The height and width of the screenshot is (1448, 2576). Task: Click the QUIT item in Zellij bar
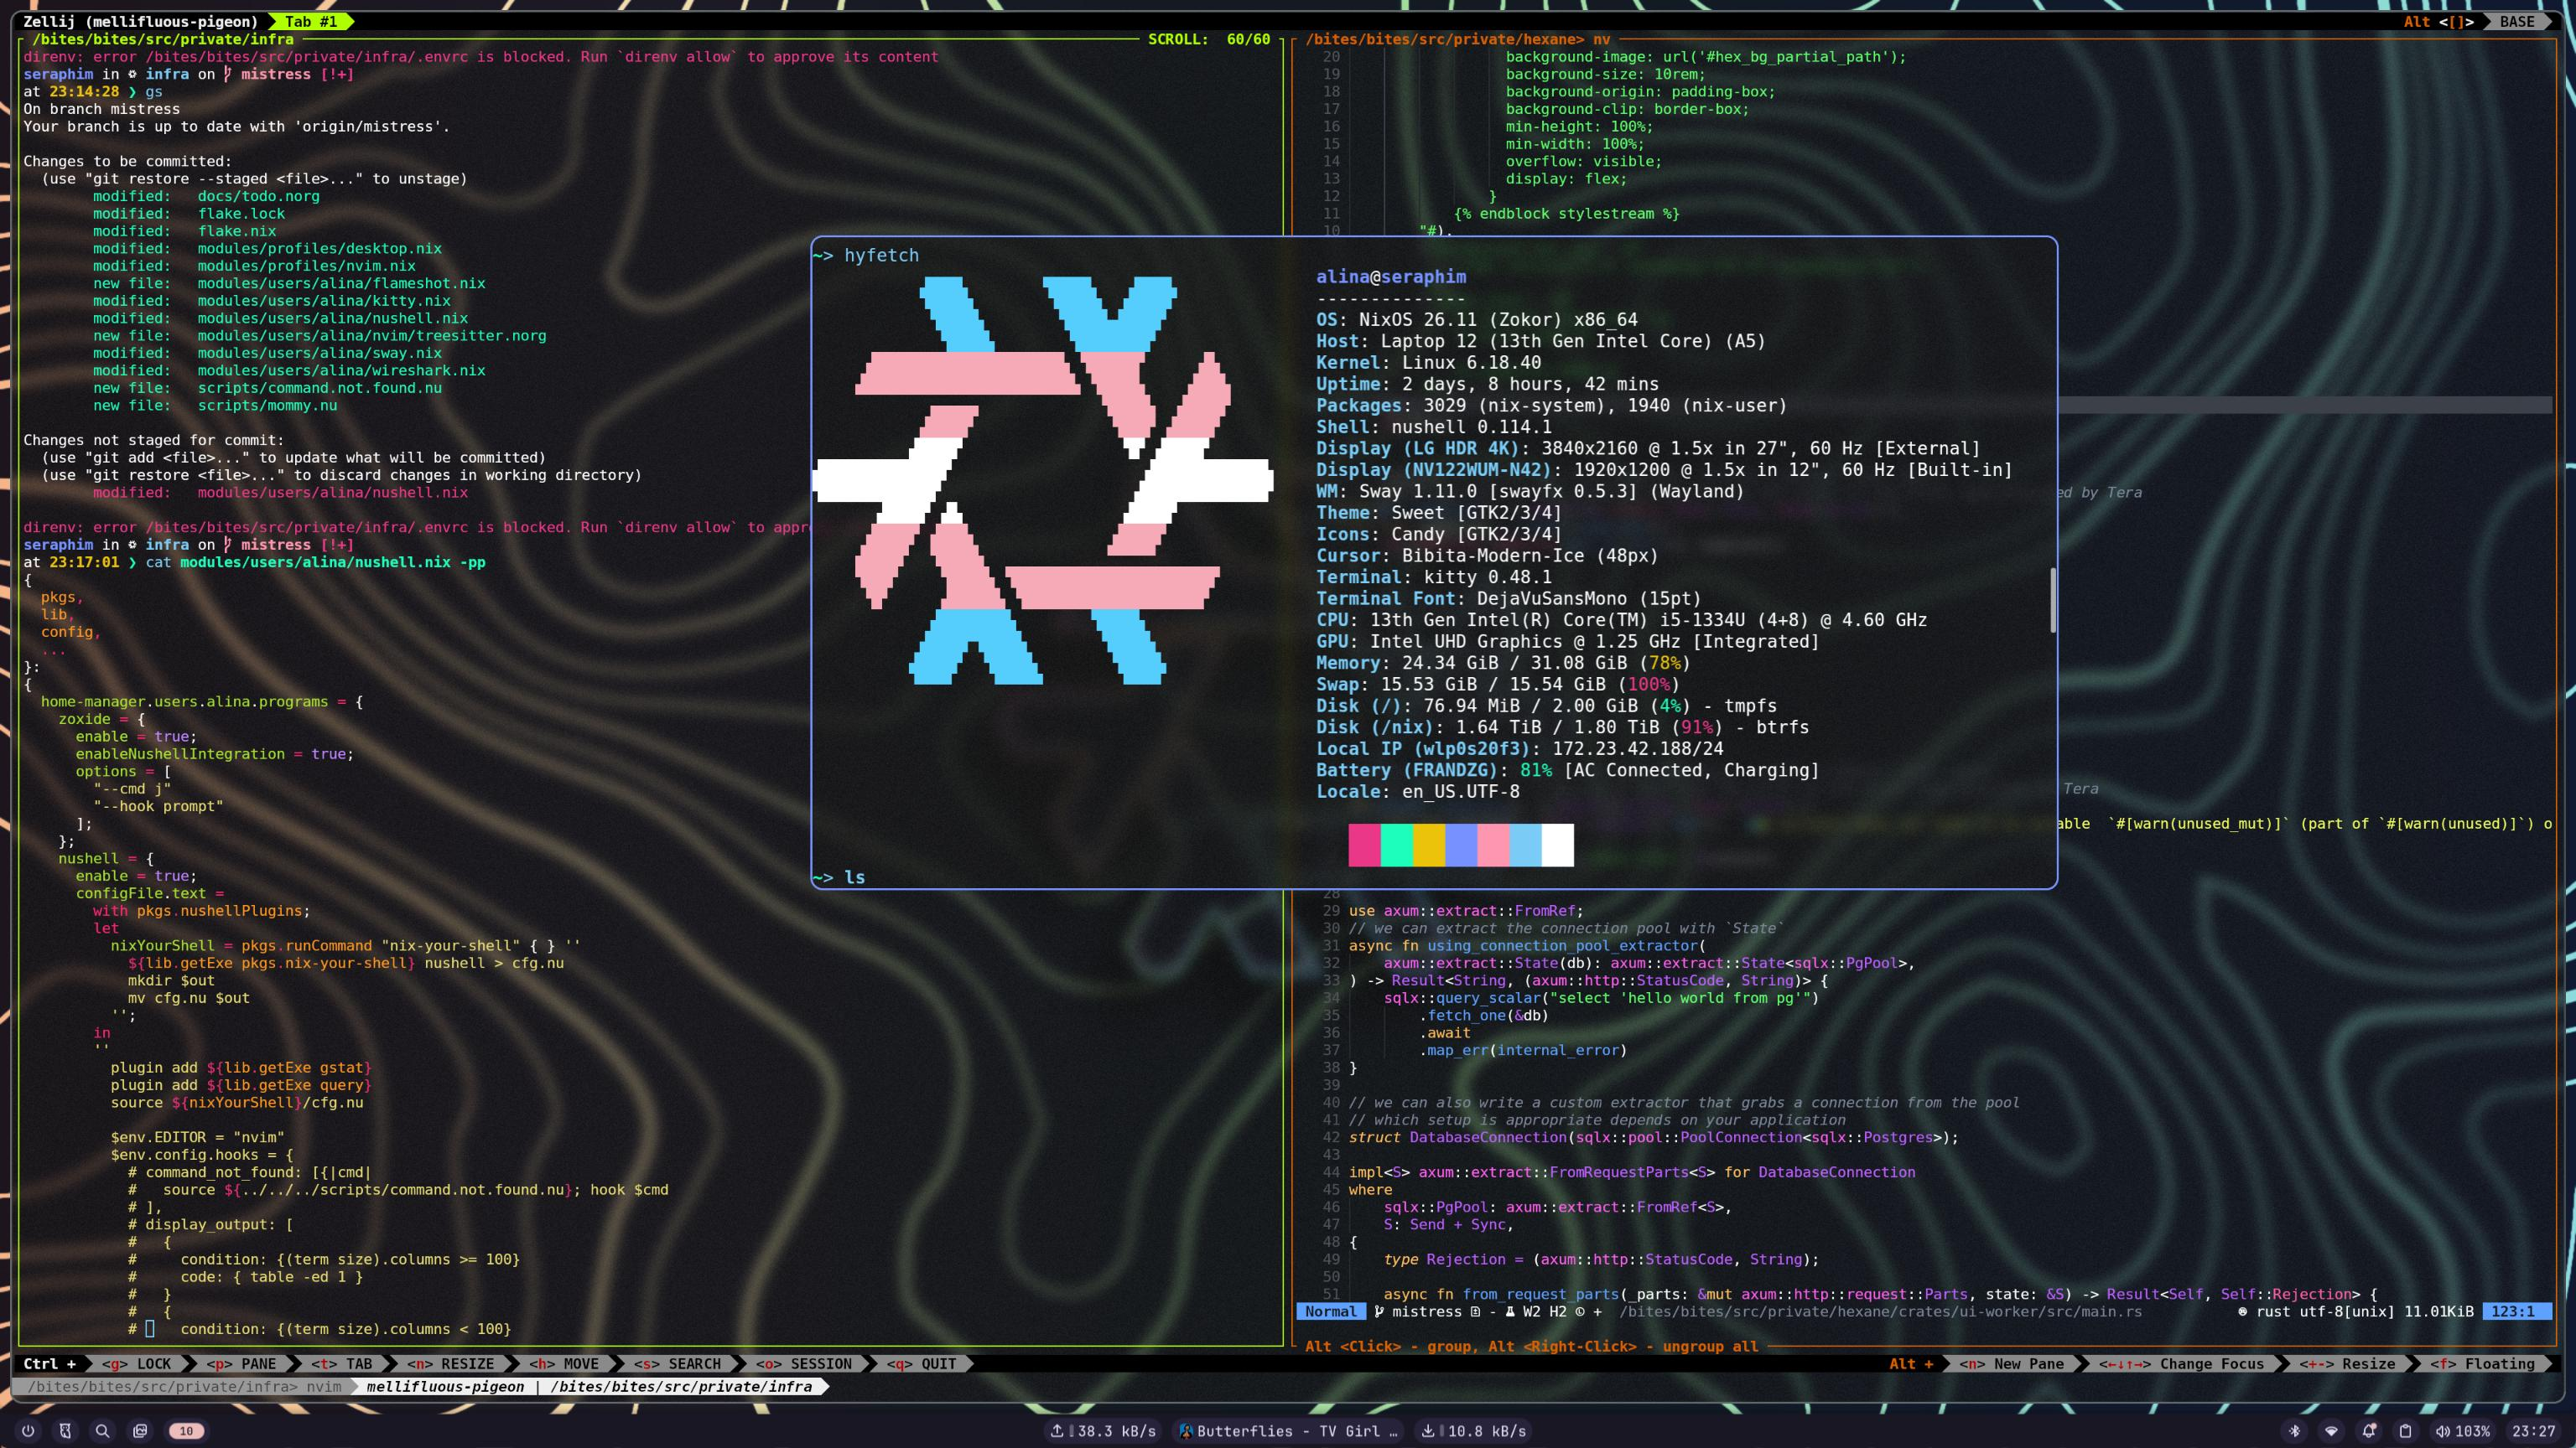(923, 1363)
